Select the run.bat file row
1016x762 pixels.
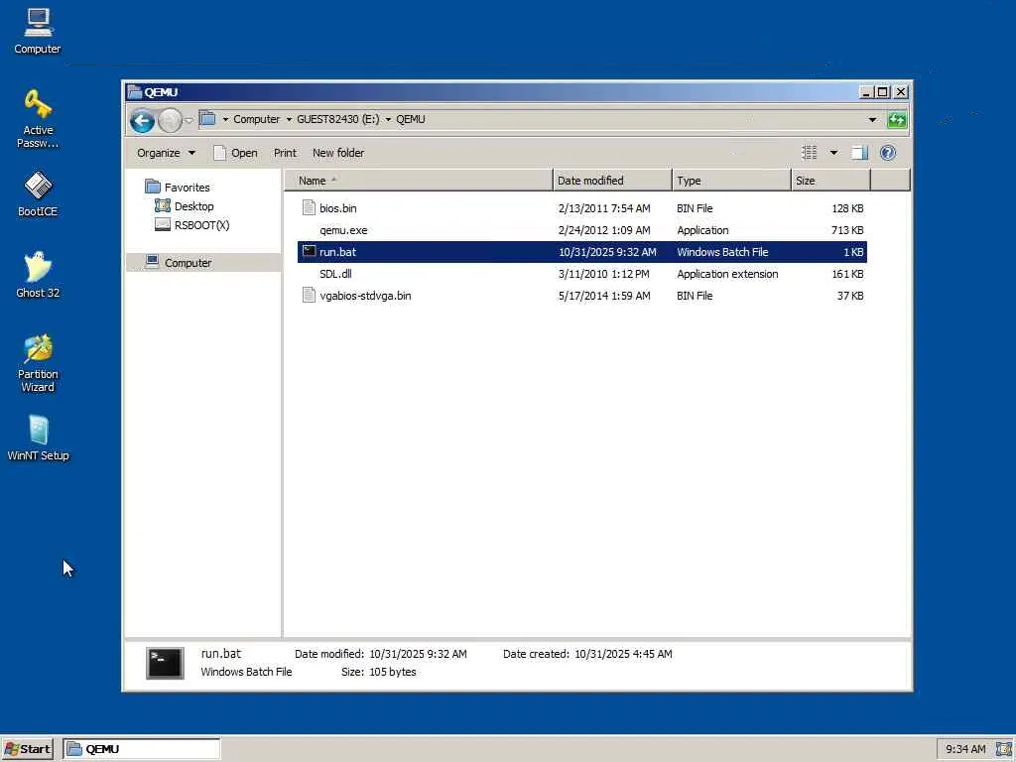pyautogui.click(x=581, y=252)
